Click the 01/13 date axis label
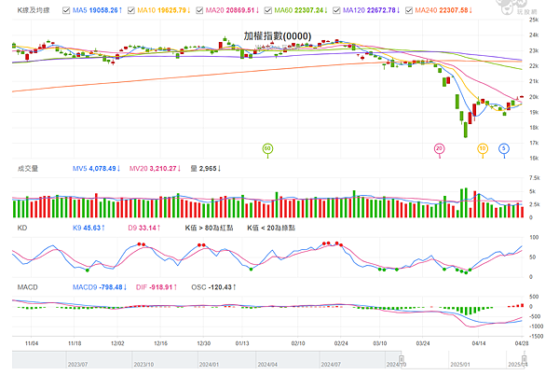This screenshot has height=375, width=559. pyautogui.click(x=242, y=343)
